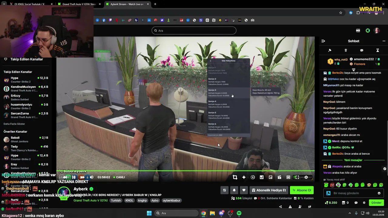Open chat options three-dots menu
388x218 pixels.
(x=384, y=41)
